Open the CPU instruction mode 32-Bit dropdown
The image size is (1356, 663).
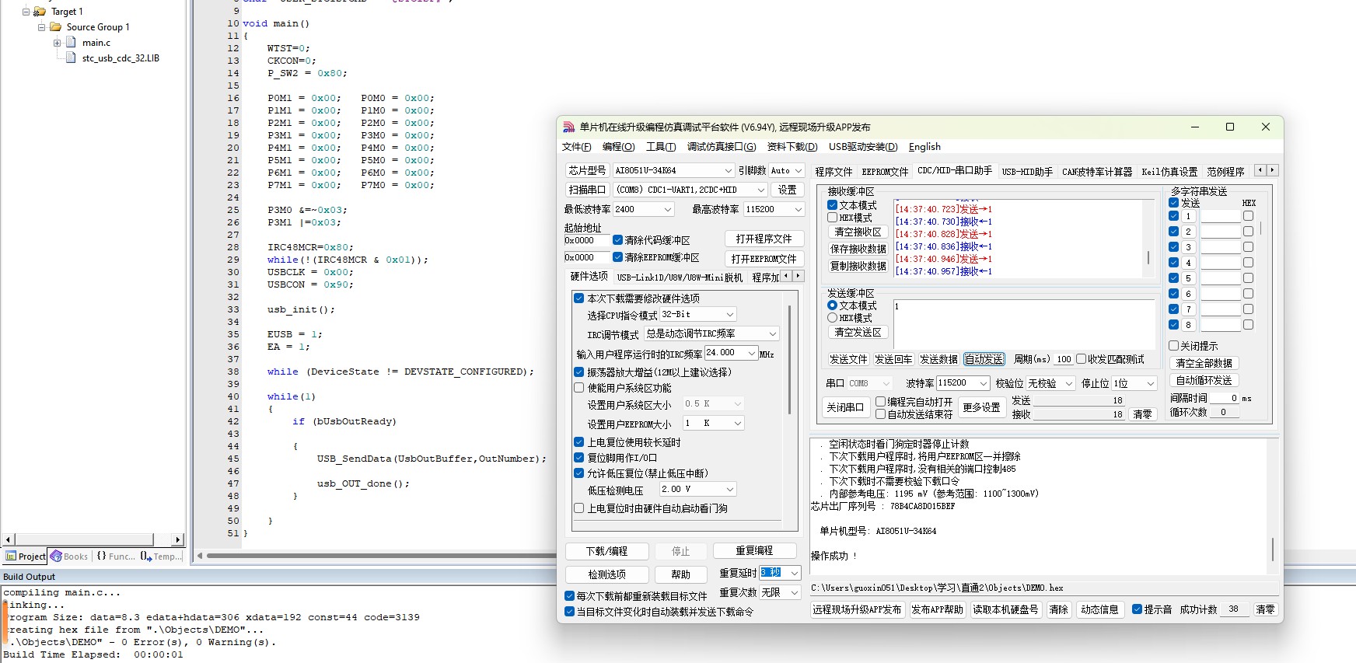pos(730,314)
